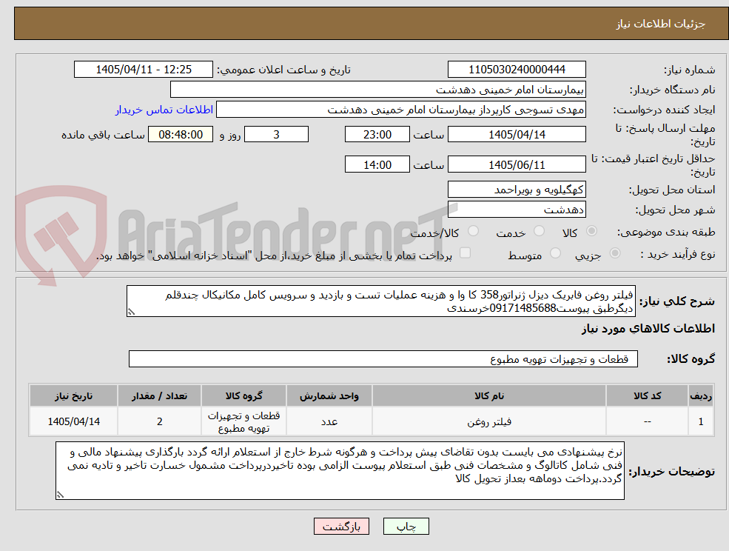Select the متوسط purchase type radio

[x=555, y=253]
